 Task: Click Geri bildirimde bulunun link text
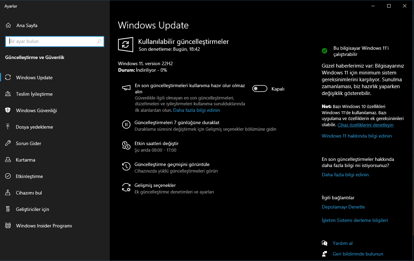pos(358,254)
